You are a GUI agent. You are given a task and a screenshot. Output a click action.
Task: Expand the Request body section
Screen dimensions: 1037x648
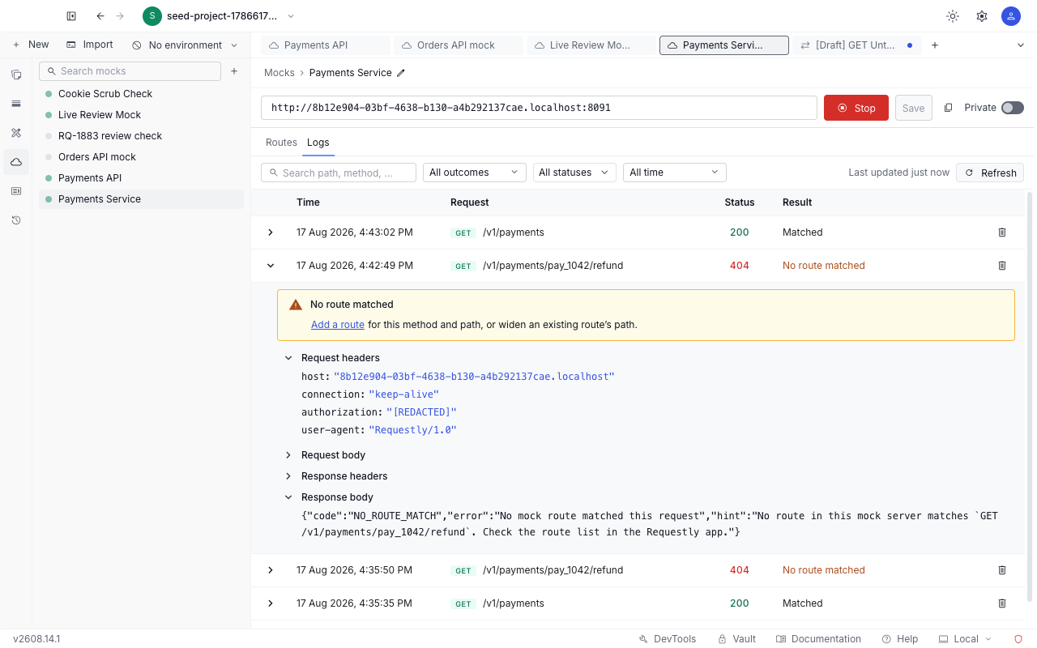point(288,455)
